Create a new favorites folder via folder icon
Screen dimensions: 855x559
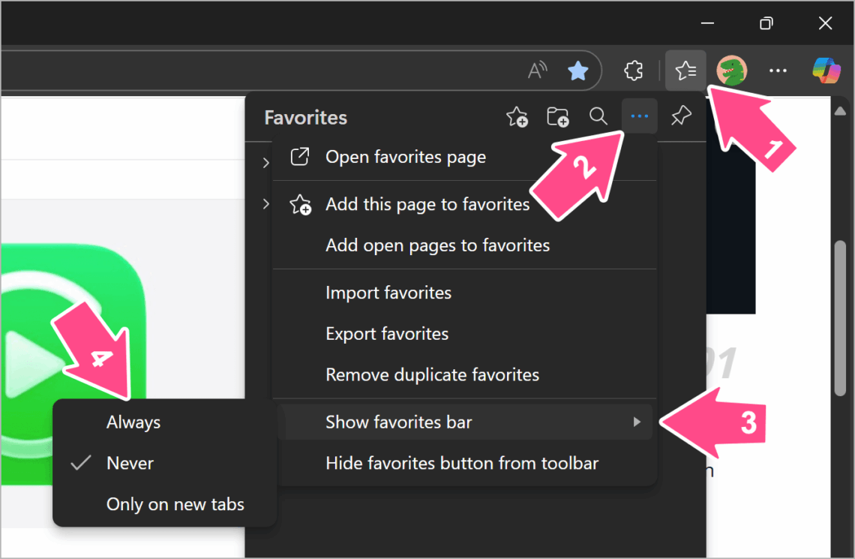tap(557, 116)
